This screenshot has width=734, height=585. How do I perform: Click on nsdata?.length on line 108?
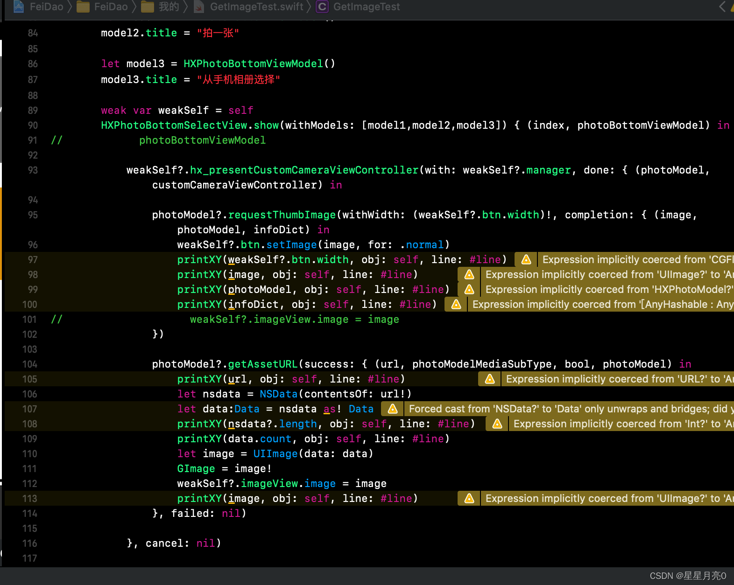tap(273, 424)
